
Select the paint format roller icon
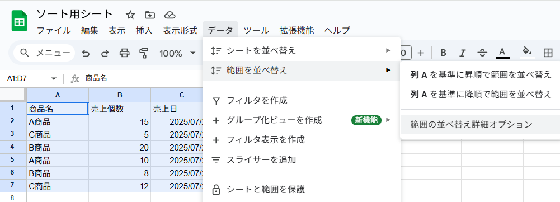pyautogui.click(x=144, y=53)
